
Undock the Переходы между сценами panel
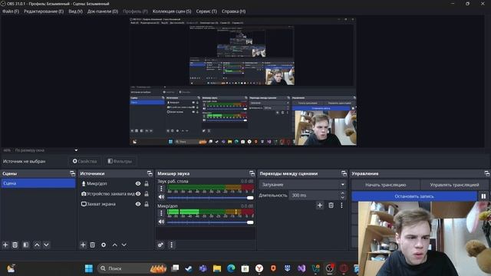tap(344, 173)
